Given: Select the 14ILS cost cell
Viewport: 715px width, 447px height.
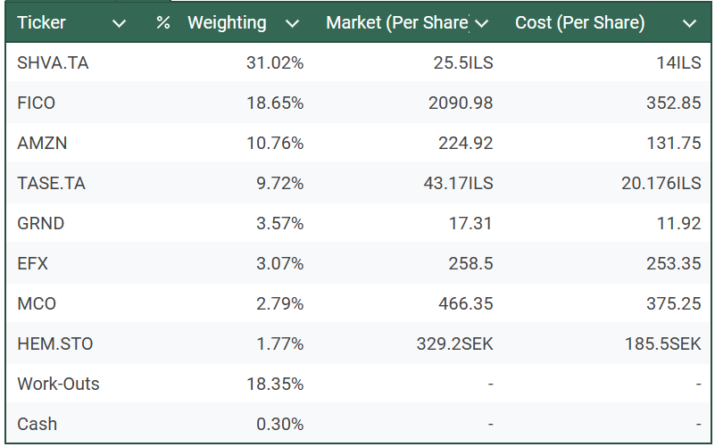Looking at the screenshot, I should click(679, 62).
